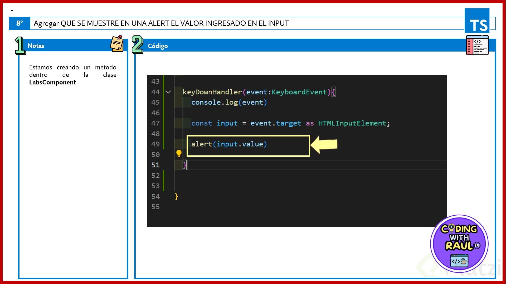Click the green number 1 badge
Viewport: 506px width, 284px height.
click(x=20, y=46)
